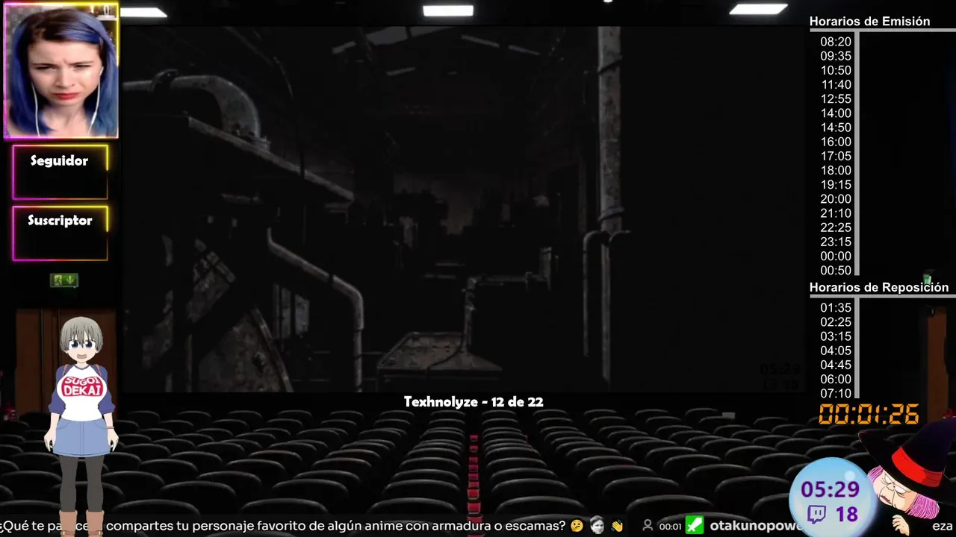Select the 02:25 rerun time
The width and height of the screenshot is (956, 537).
click(x=836, y=322)
